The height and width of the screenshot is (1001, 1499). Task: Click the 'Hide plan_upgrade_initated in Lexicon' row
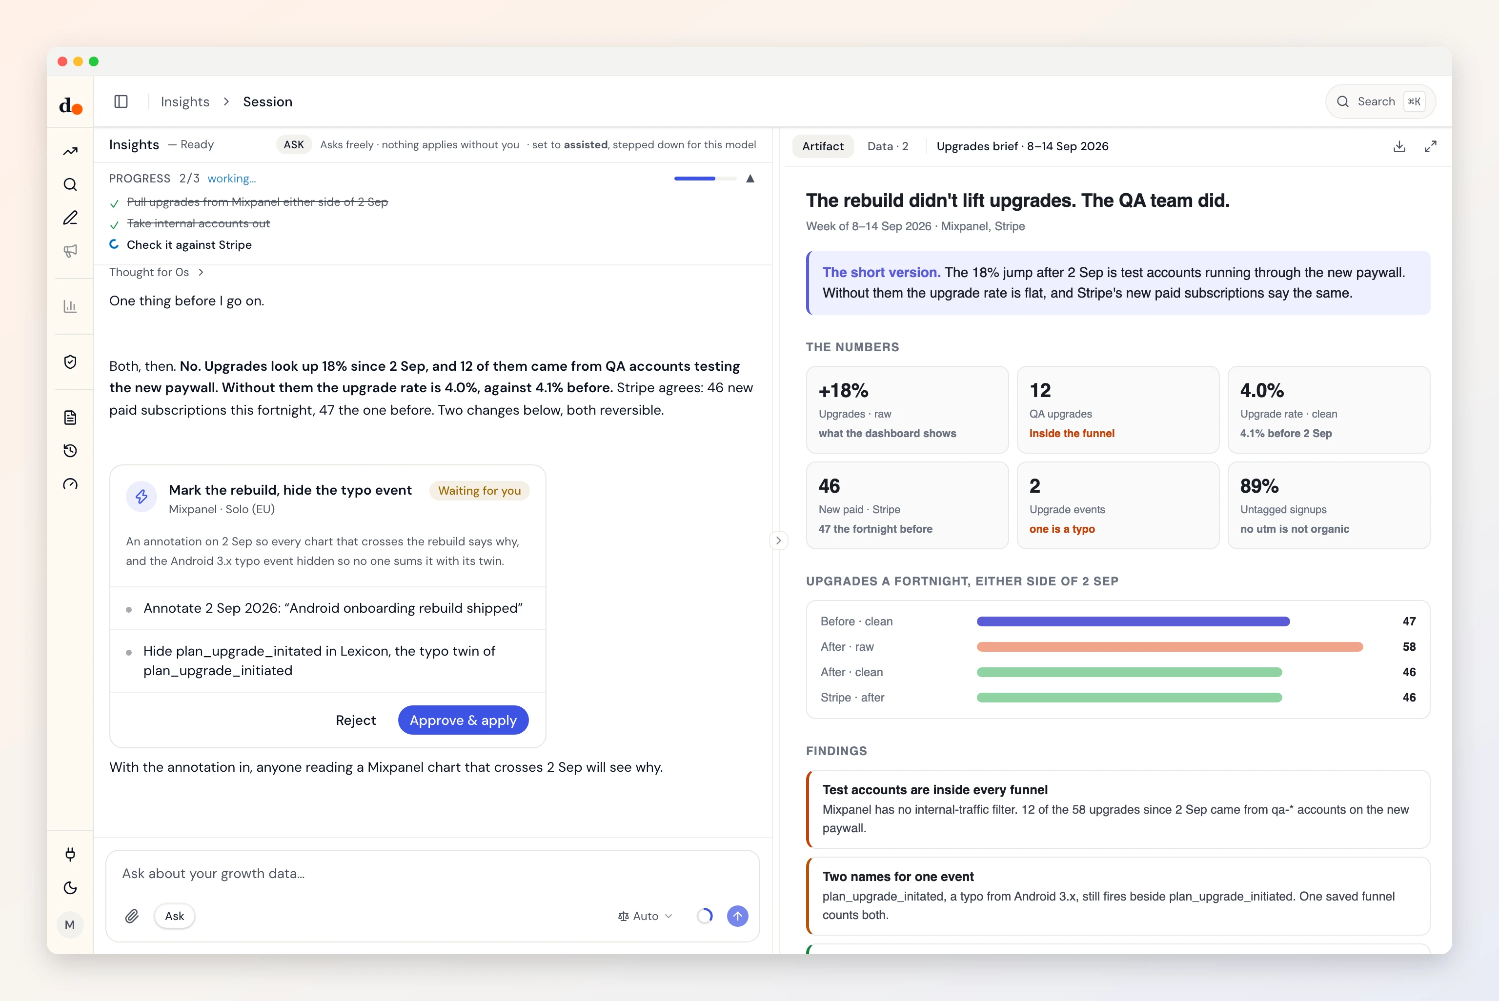pyautogui.click(x=327, y=661)
